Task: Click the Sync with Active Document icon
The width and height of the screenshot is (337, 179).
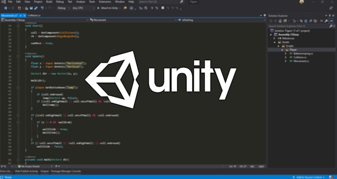Action: [x=301, y=21]
